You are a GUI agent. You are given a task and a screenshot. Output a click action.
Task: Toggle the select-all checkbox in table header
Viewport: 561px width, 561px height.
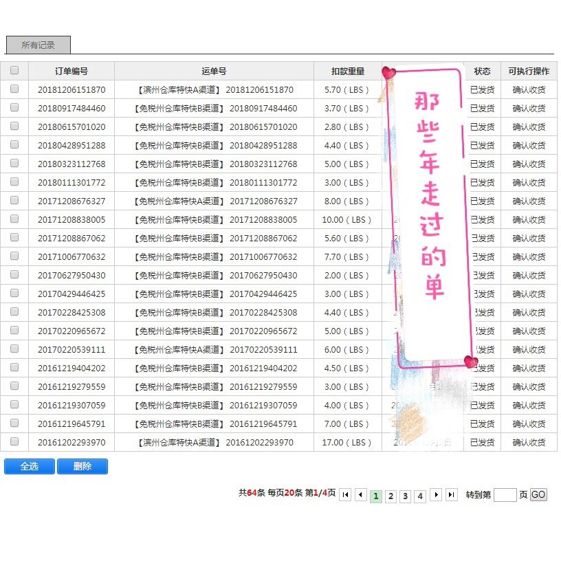[14, 70]
